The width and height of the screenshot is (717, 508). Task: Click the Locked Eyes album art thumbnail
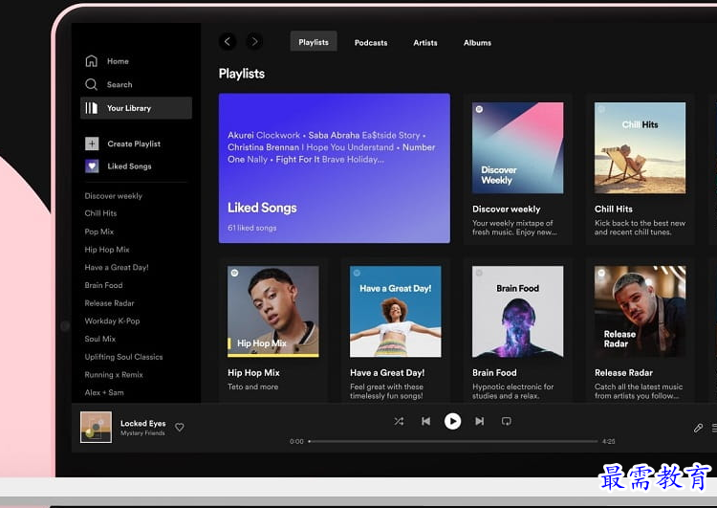pyautogui.click(x=96, y=427)
